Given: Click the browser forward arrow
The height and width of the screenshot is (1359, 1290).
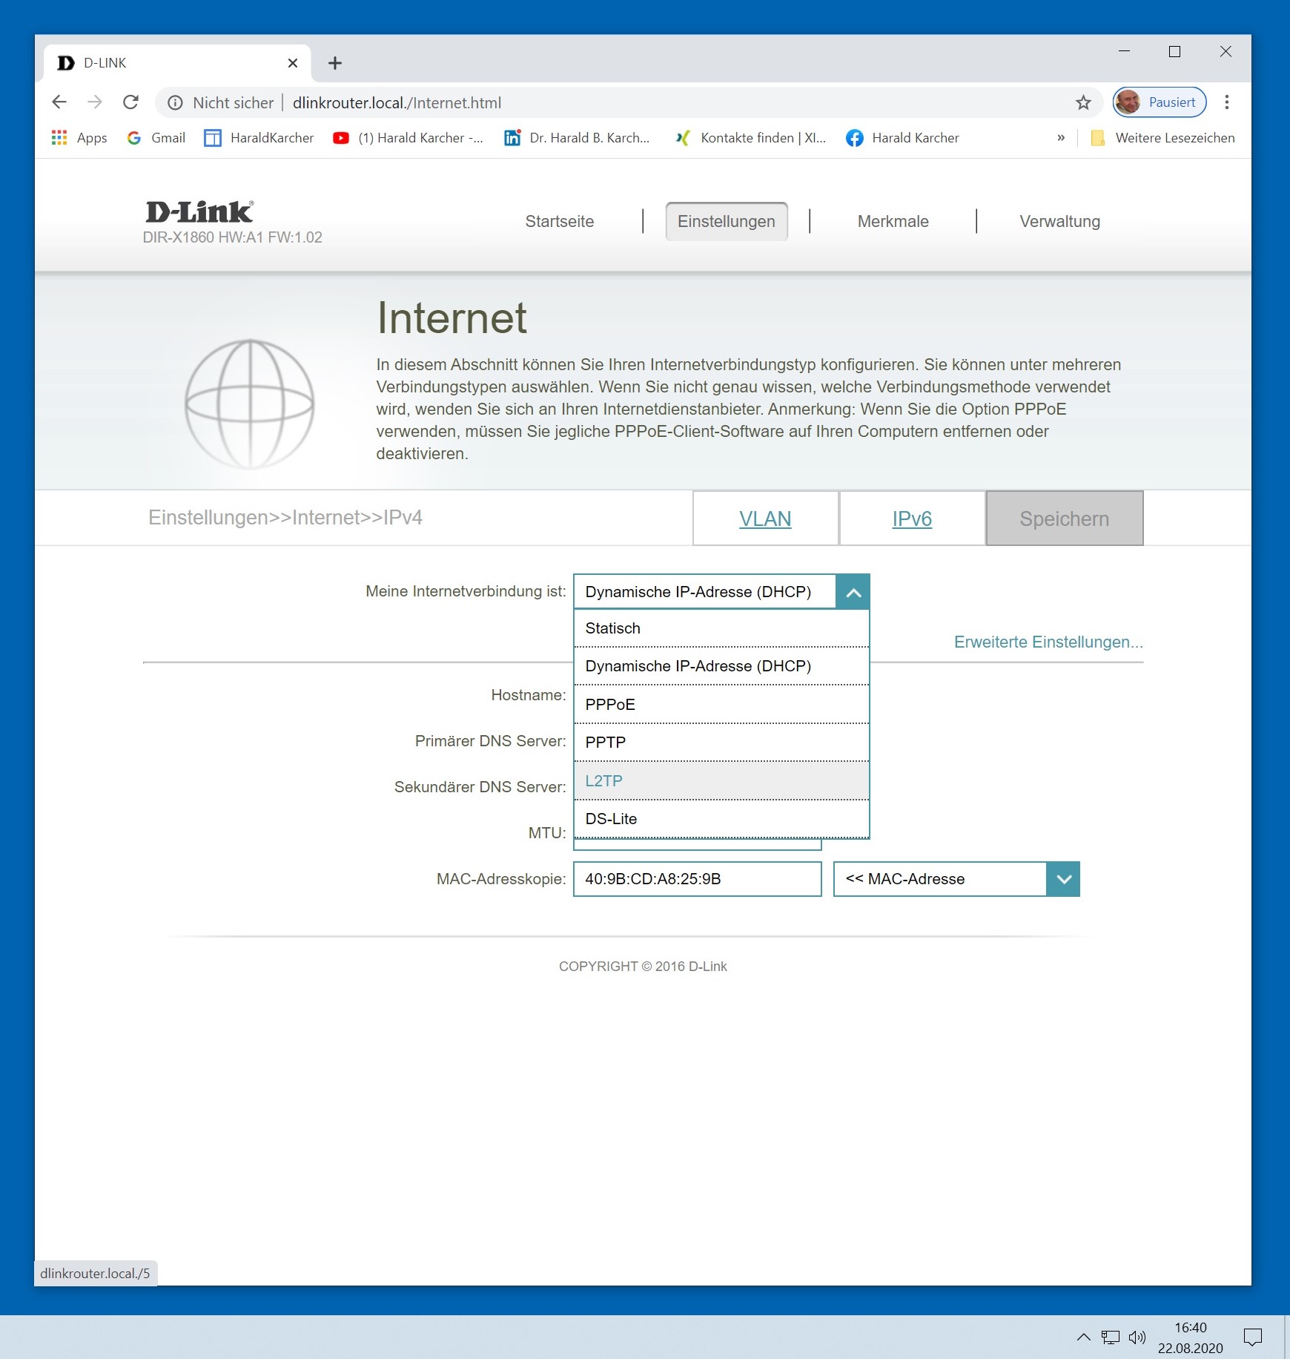Looking at the screenshot, I should pos(95,102).
